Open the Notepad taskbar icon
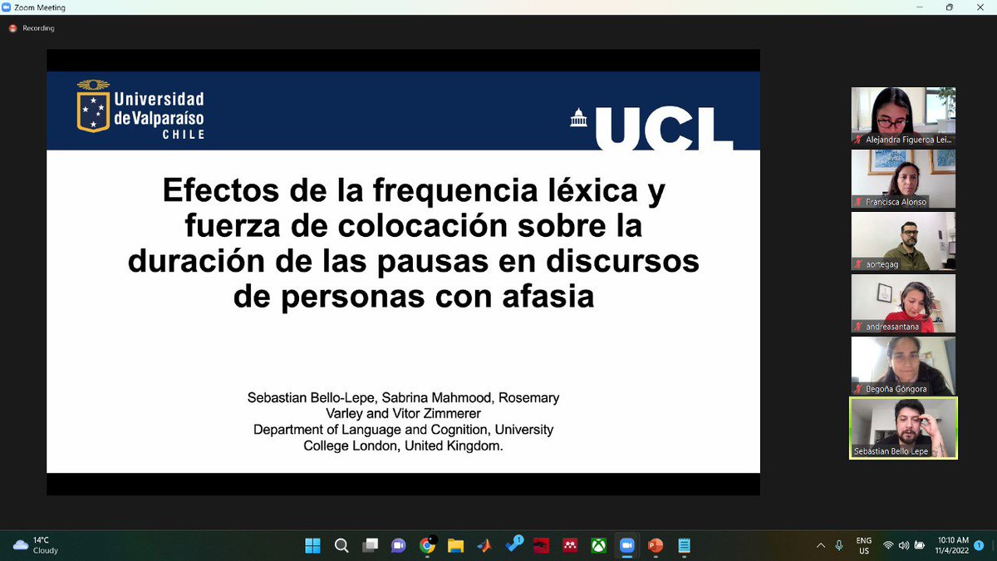 pos(685,545)
